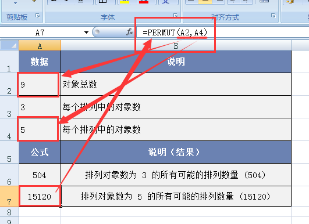This screenshot has width=309, height=224.
Task: Select row 2 header
Action: click(9, 84)
